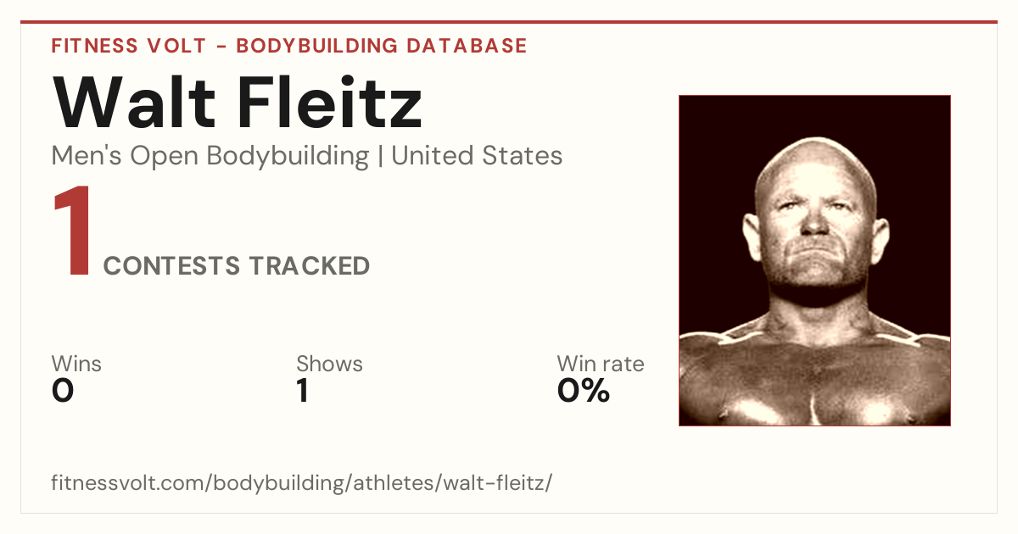Click the red line above the header

[509, 22]
